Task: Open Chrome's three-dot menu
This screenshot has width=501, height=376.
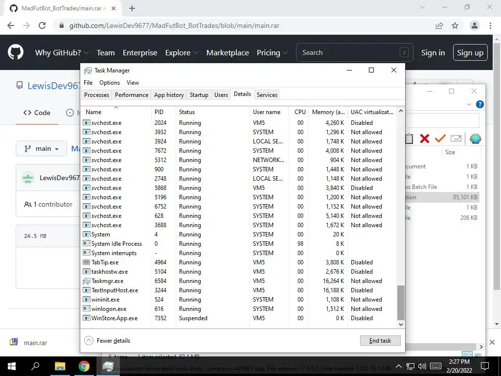Action: point(490,25)
